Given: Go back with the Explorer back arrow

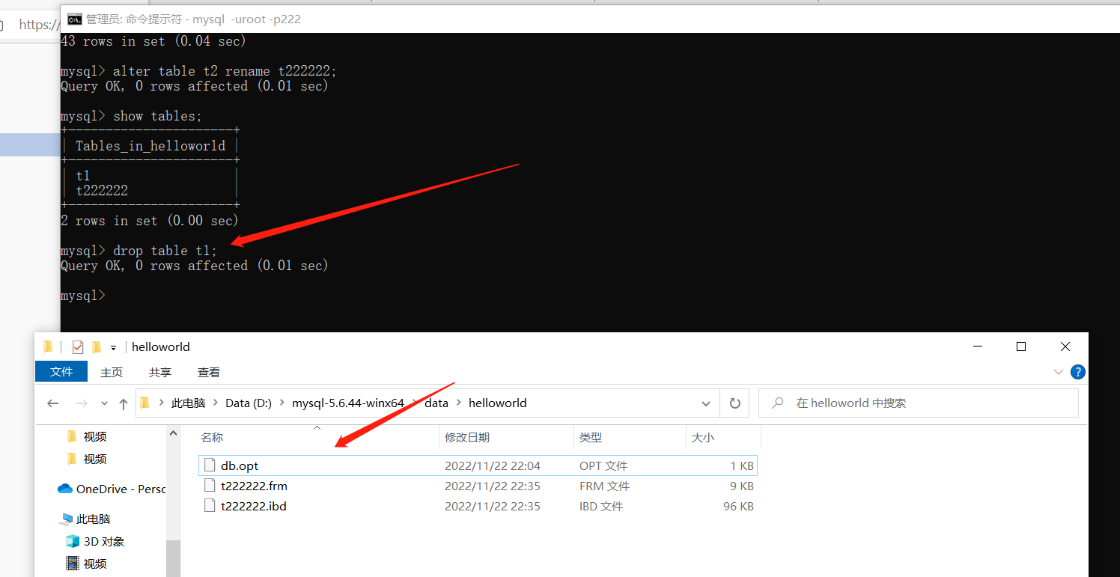Looking at the screenshot, I should (52, 403).
